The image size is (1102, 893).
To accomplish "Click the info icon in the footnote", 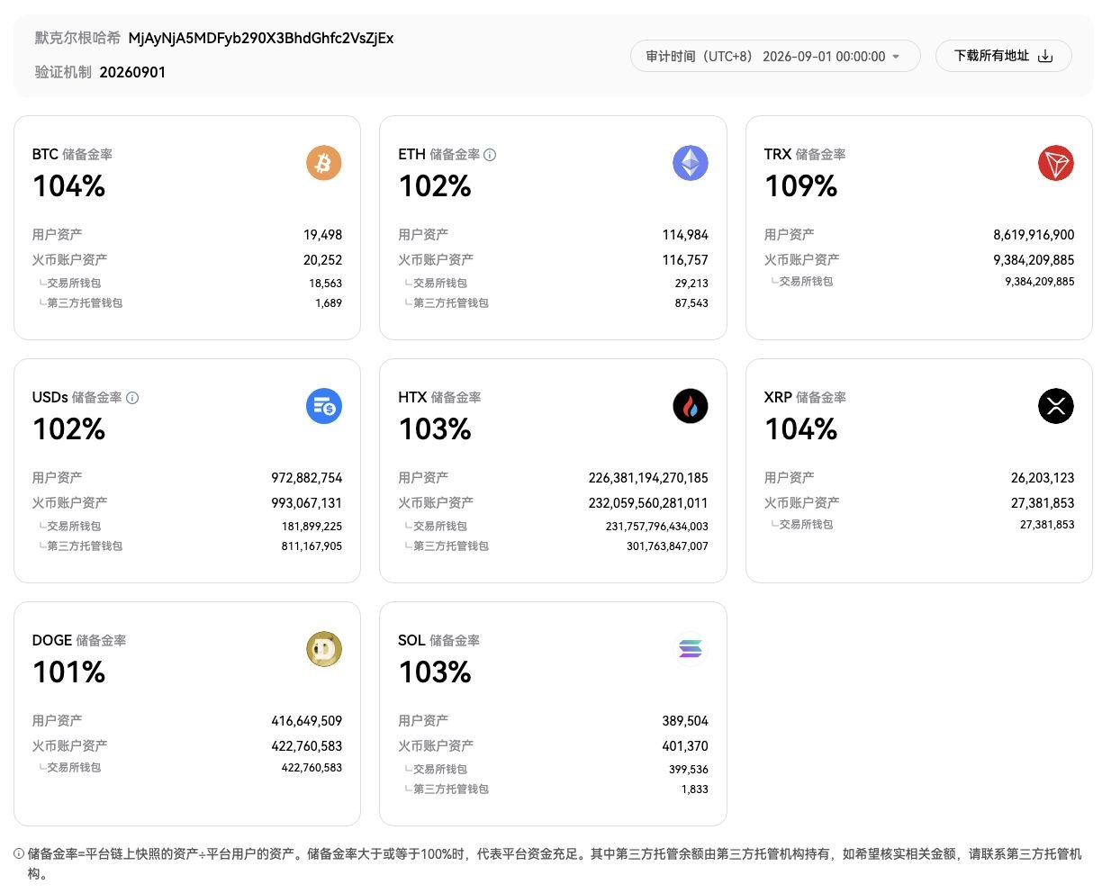I will pos(19,853).
